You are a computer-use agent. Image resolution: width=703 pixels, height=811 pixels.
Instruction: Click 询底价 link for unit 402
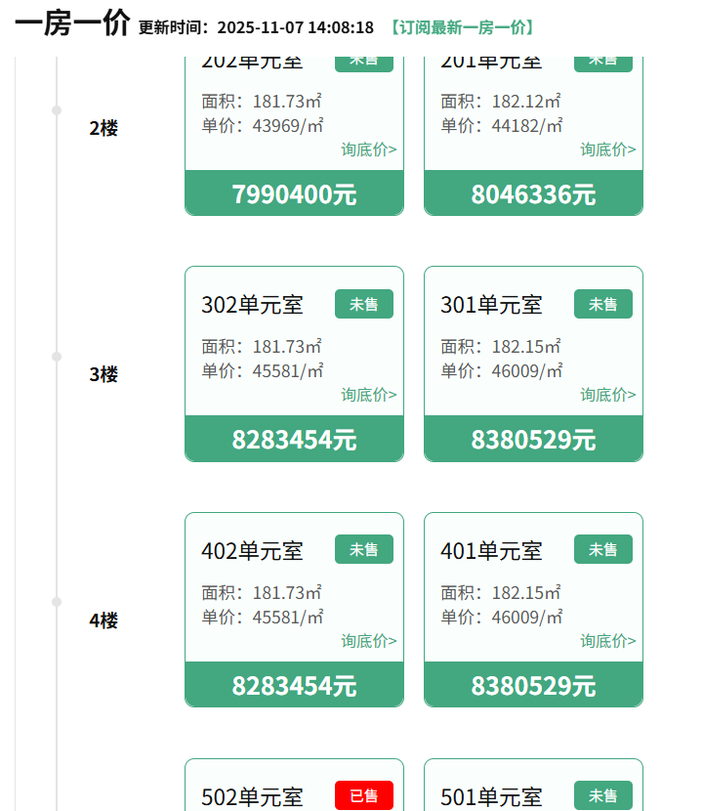coord(368,641)
